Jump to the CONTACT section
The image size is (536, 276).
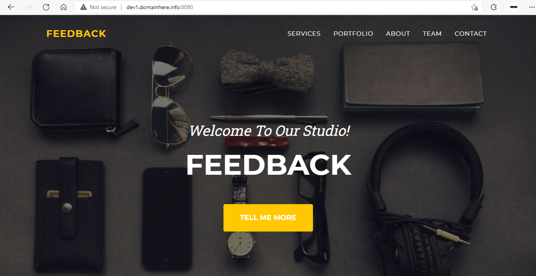(470, 34)
